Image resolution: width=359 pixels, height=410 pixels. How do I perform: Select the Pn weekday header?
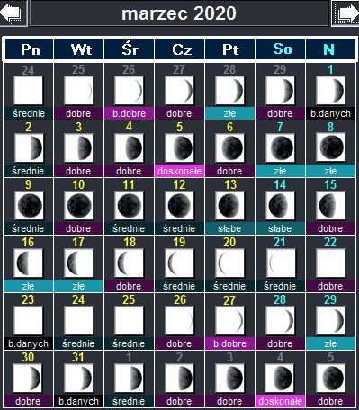(x=29, y=49)
